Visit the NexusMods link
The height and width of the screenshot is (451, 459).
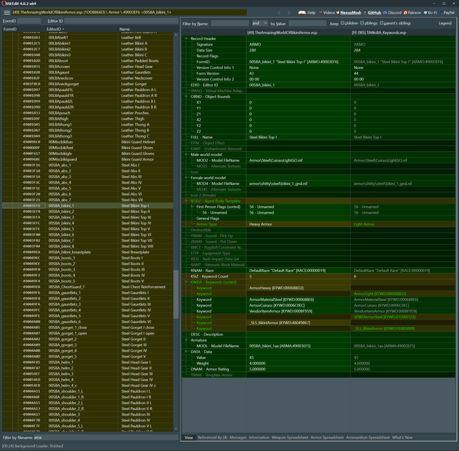coord(350,13)
